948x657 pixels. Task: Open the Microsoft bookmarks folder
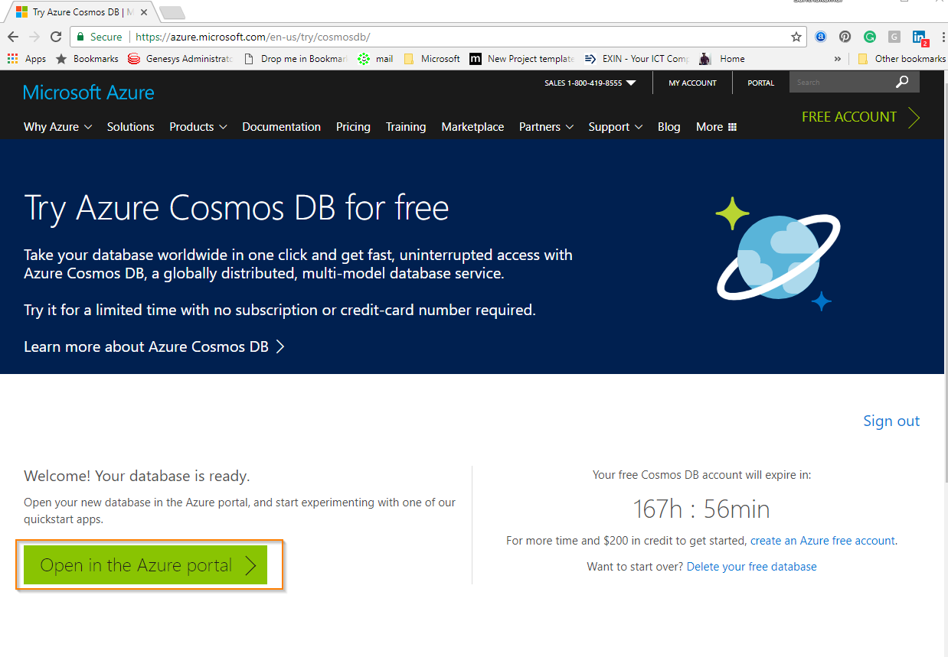[x=432, y=59]
